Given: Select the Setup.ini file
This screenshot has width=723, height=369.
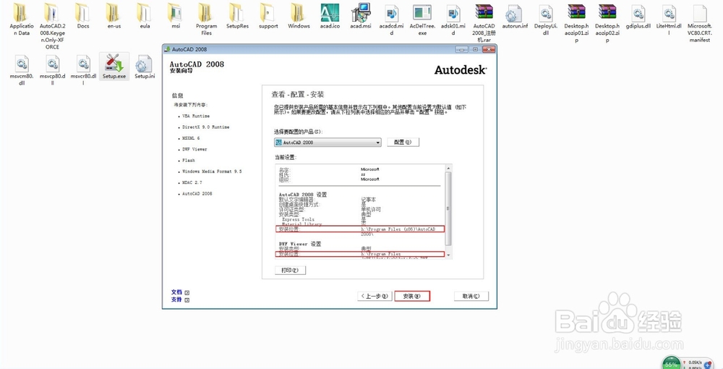Looking at the screenshot, I should tap(145, 66).
